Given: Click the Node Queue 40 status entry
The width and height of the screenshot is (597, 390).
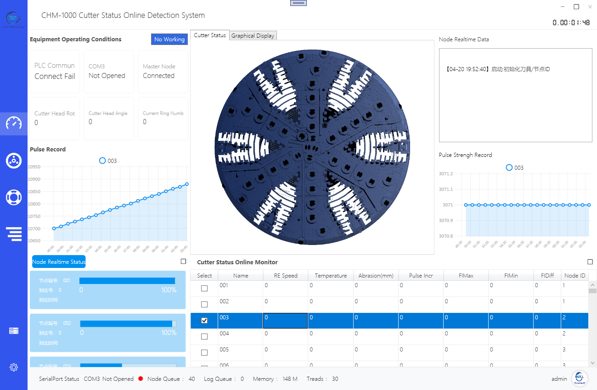Looking at the screenshot, I should pyautogui.click(x=171, y=379).
